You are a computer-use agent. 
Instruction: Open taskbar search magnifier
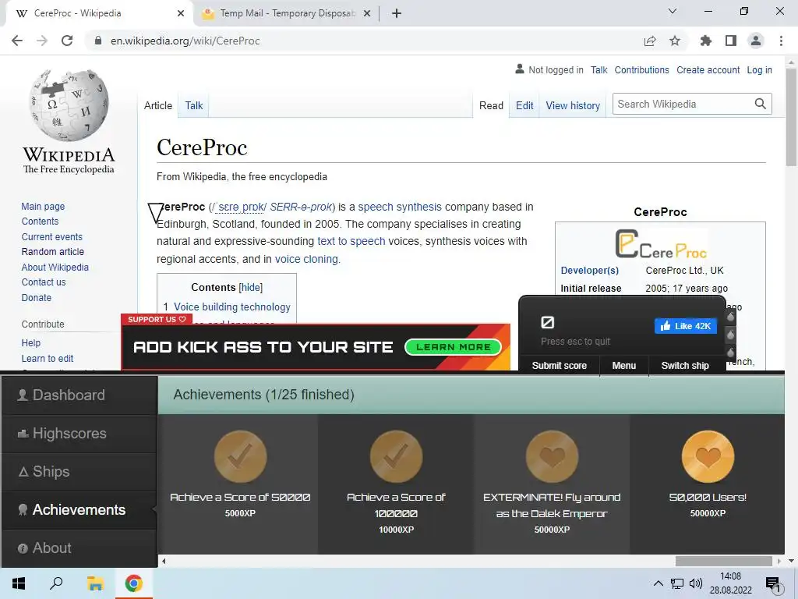click(56, 583)
